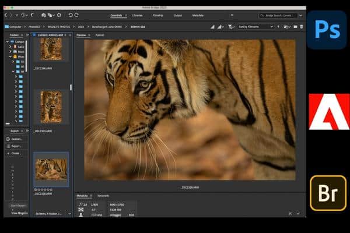Image resolution: width=350 pixels, height=233 pixels.
Task: Open the filter funnel icon menu
Action: (x=231, y=27)
